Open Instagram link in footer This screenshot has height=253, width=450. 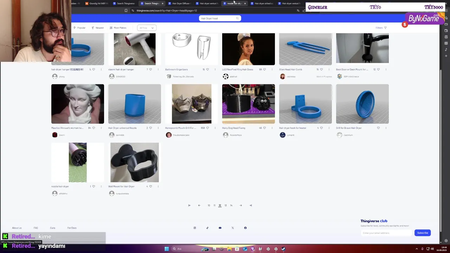coord(195,228)
